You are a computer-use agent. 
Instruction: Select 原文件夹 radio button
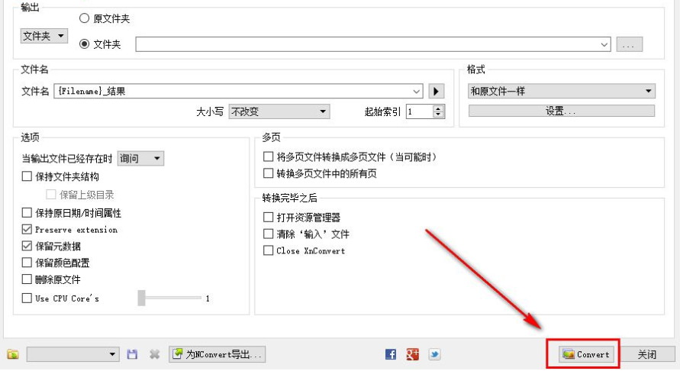tap(84, 18)
